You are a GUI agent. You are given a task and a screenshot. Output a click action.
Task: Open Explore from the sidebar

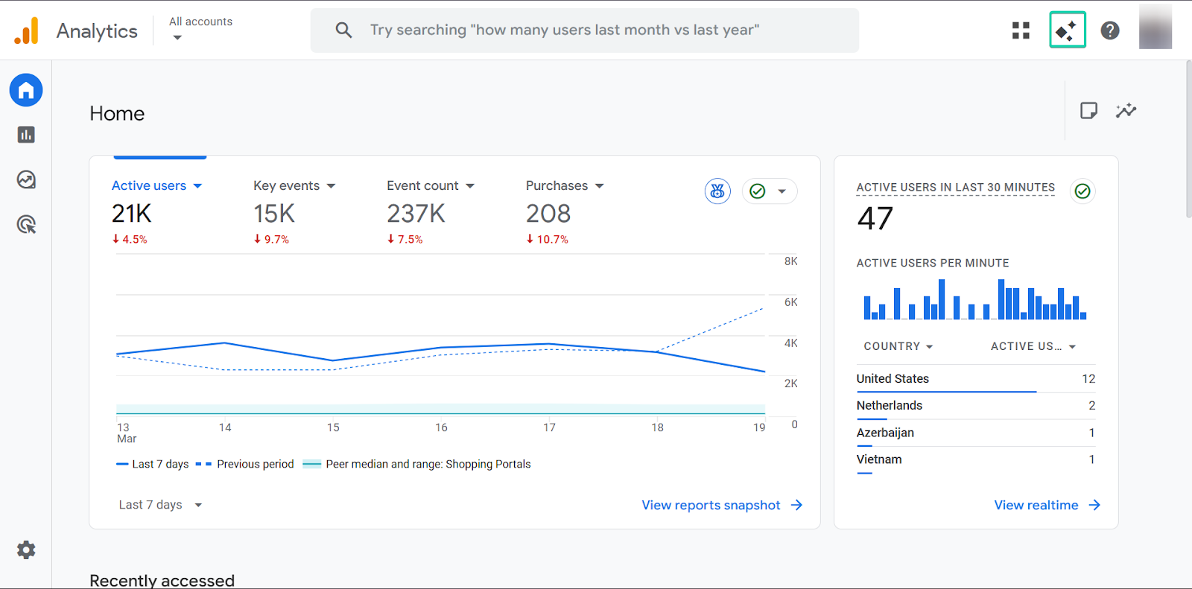pos(26,179)
